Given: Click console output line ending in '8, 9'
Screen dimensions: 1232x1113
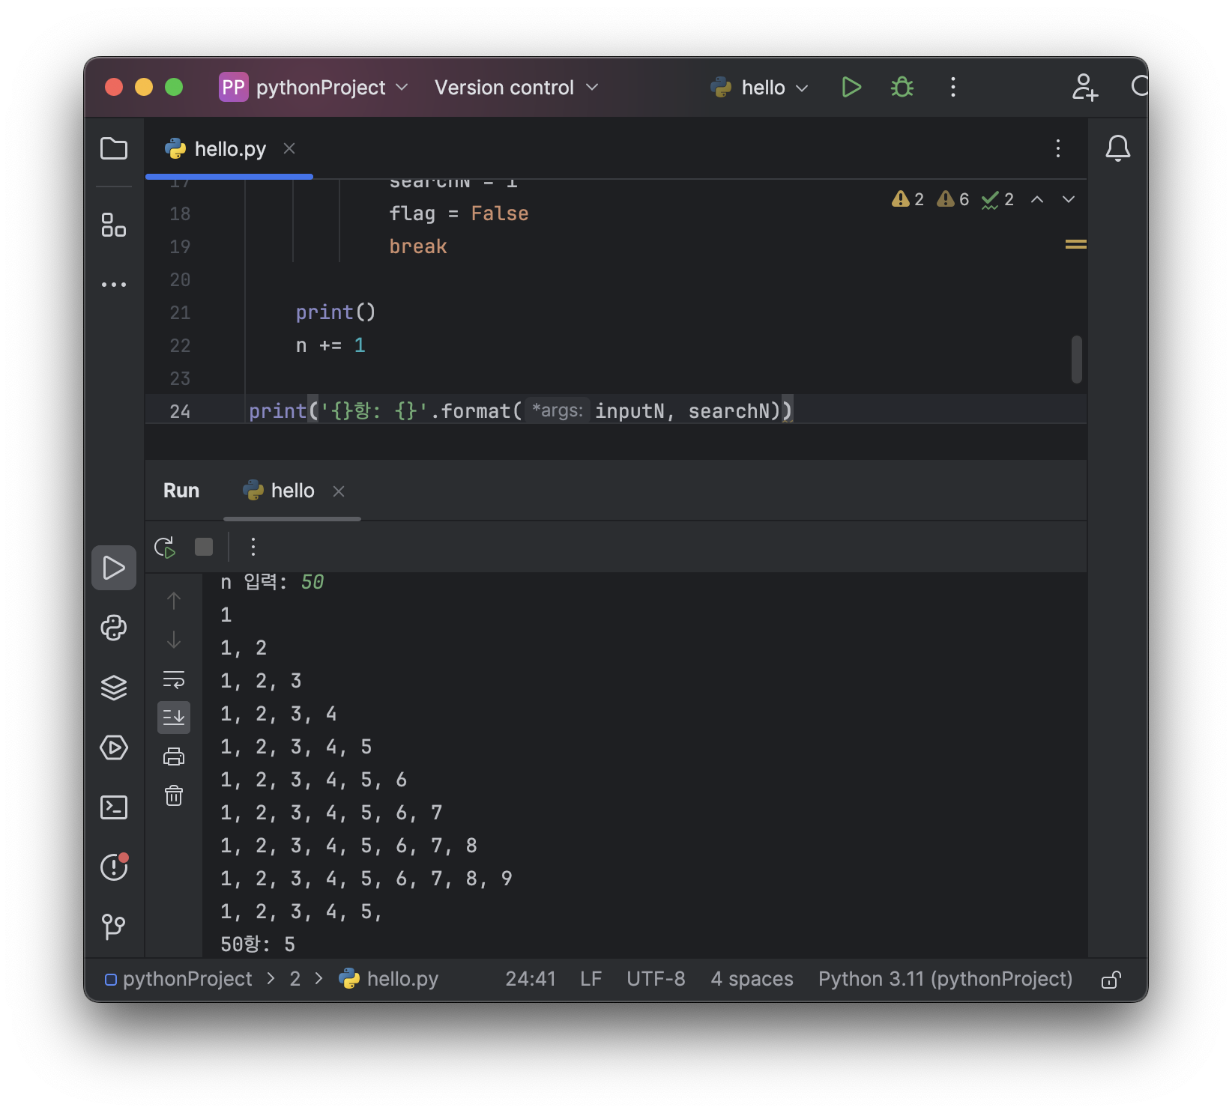Looking at the screenshot, I should coord(366,879).
